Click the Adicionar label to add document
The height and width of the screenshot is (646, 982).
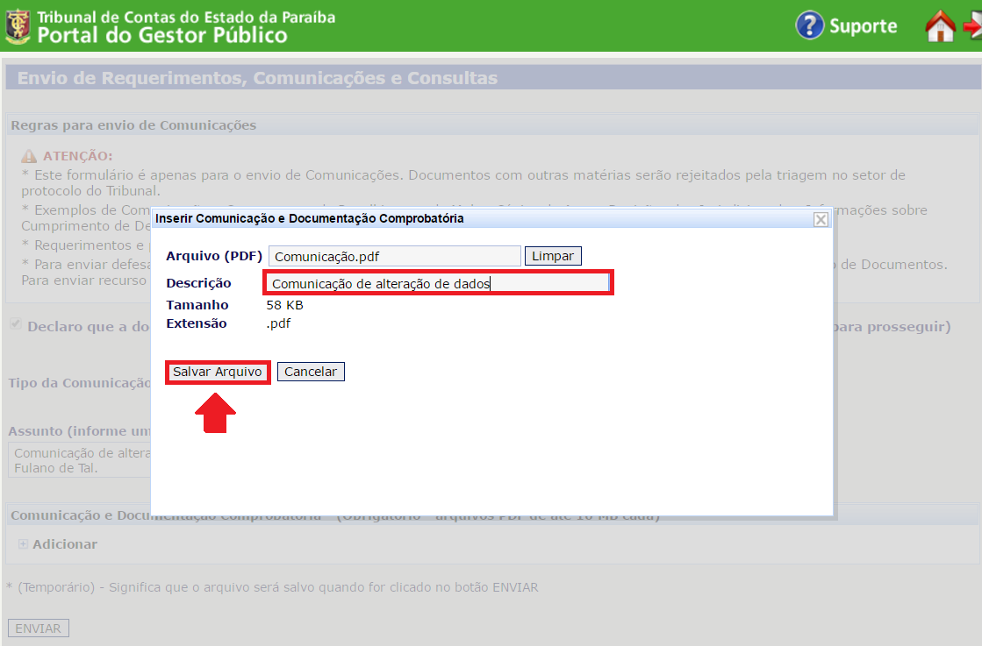(65, 544)
